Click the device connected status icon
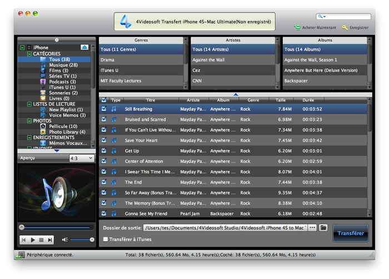The image size is (389, 279). point(21,255)
